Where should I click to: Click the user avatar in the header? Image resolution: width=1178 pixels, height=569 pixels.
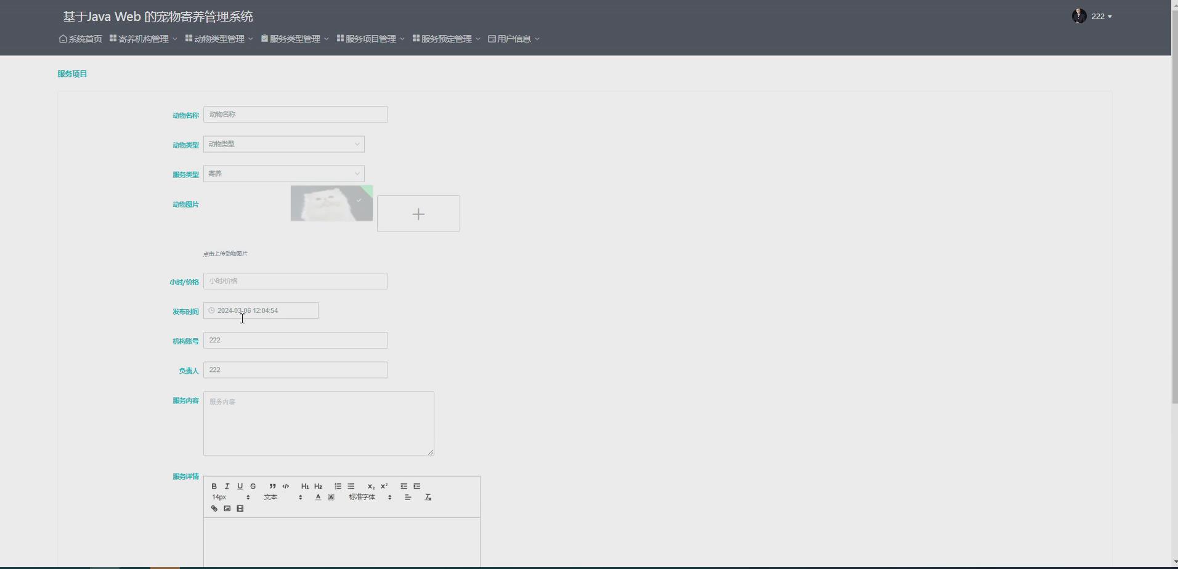(1079, 16)
